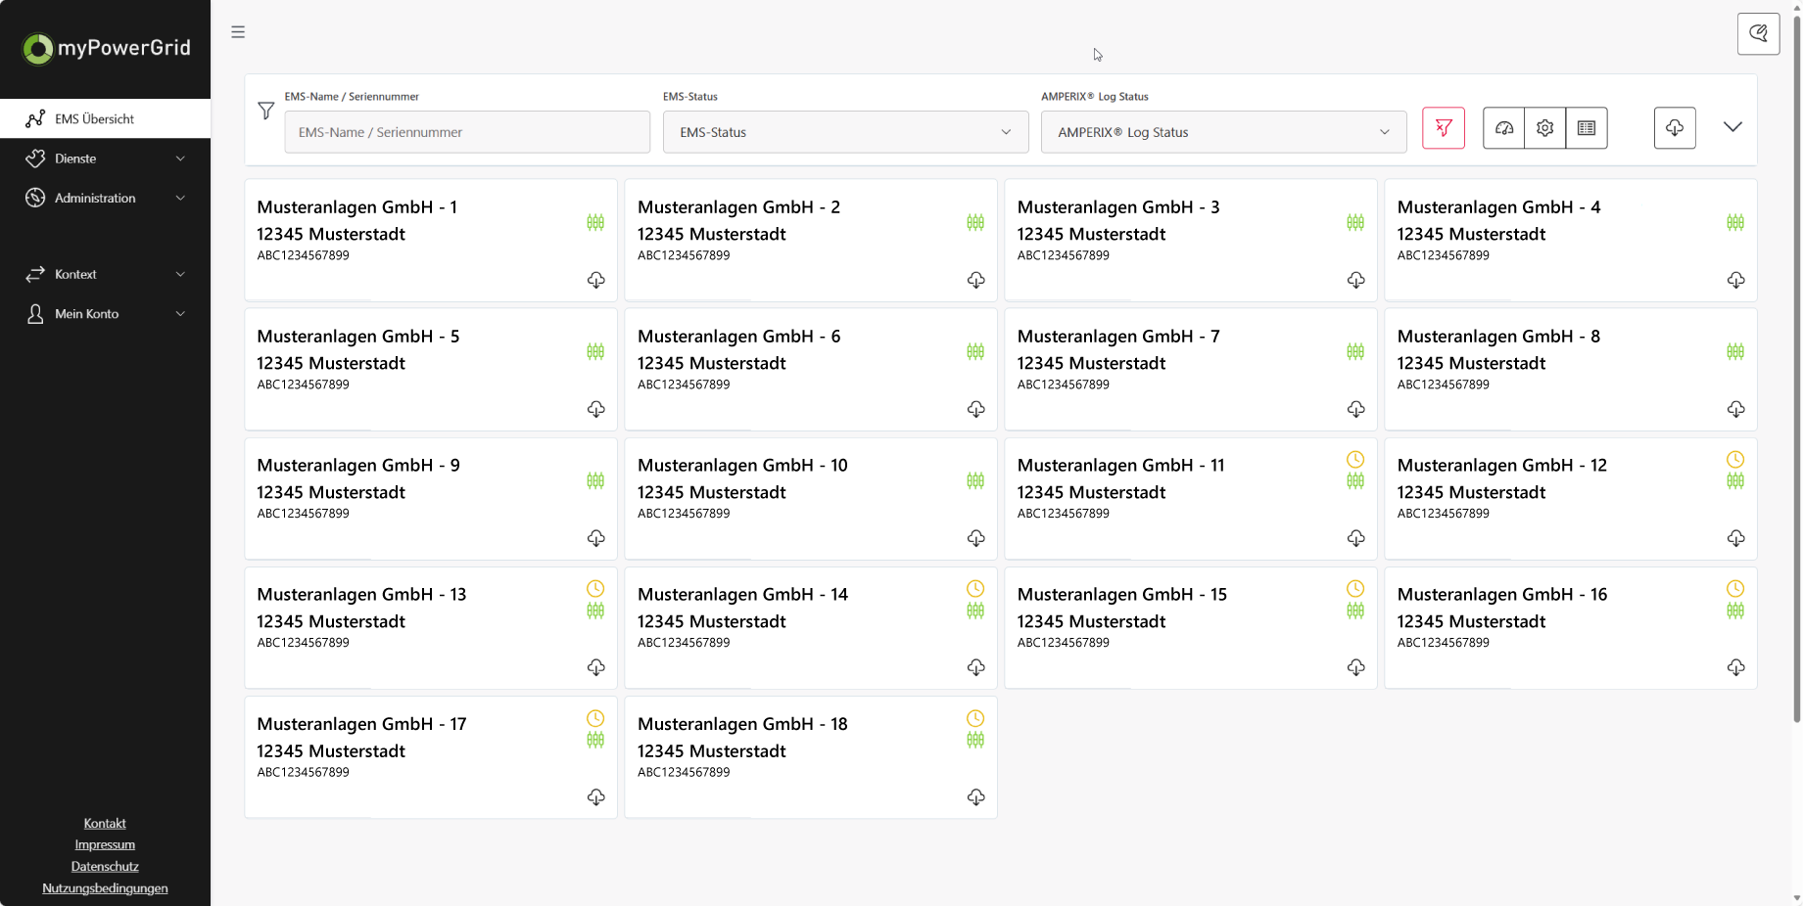Click cloud download icon on Musteranlagen GmbH - 2
1803x906 pixels.
tap(975, 281)
